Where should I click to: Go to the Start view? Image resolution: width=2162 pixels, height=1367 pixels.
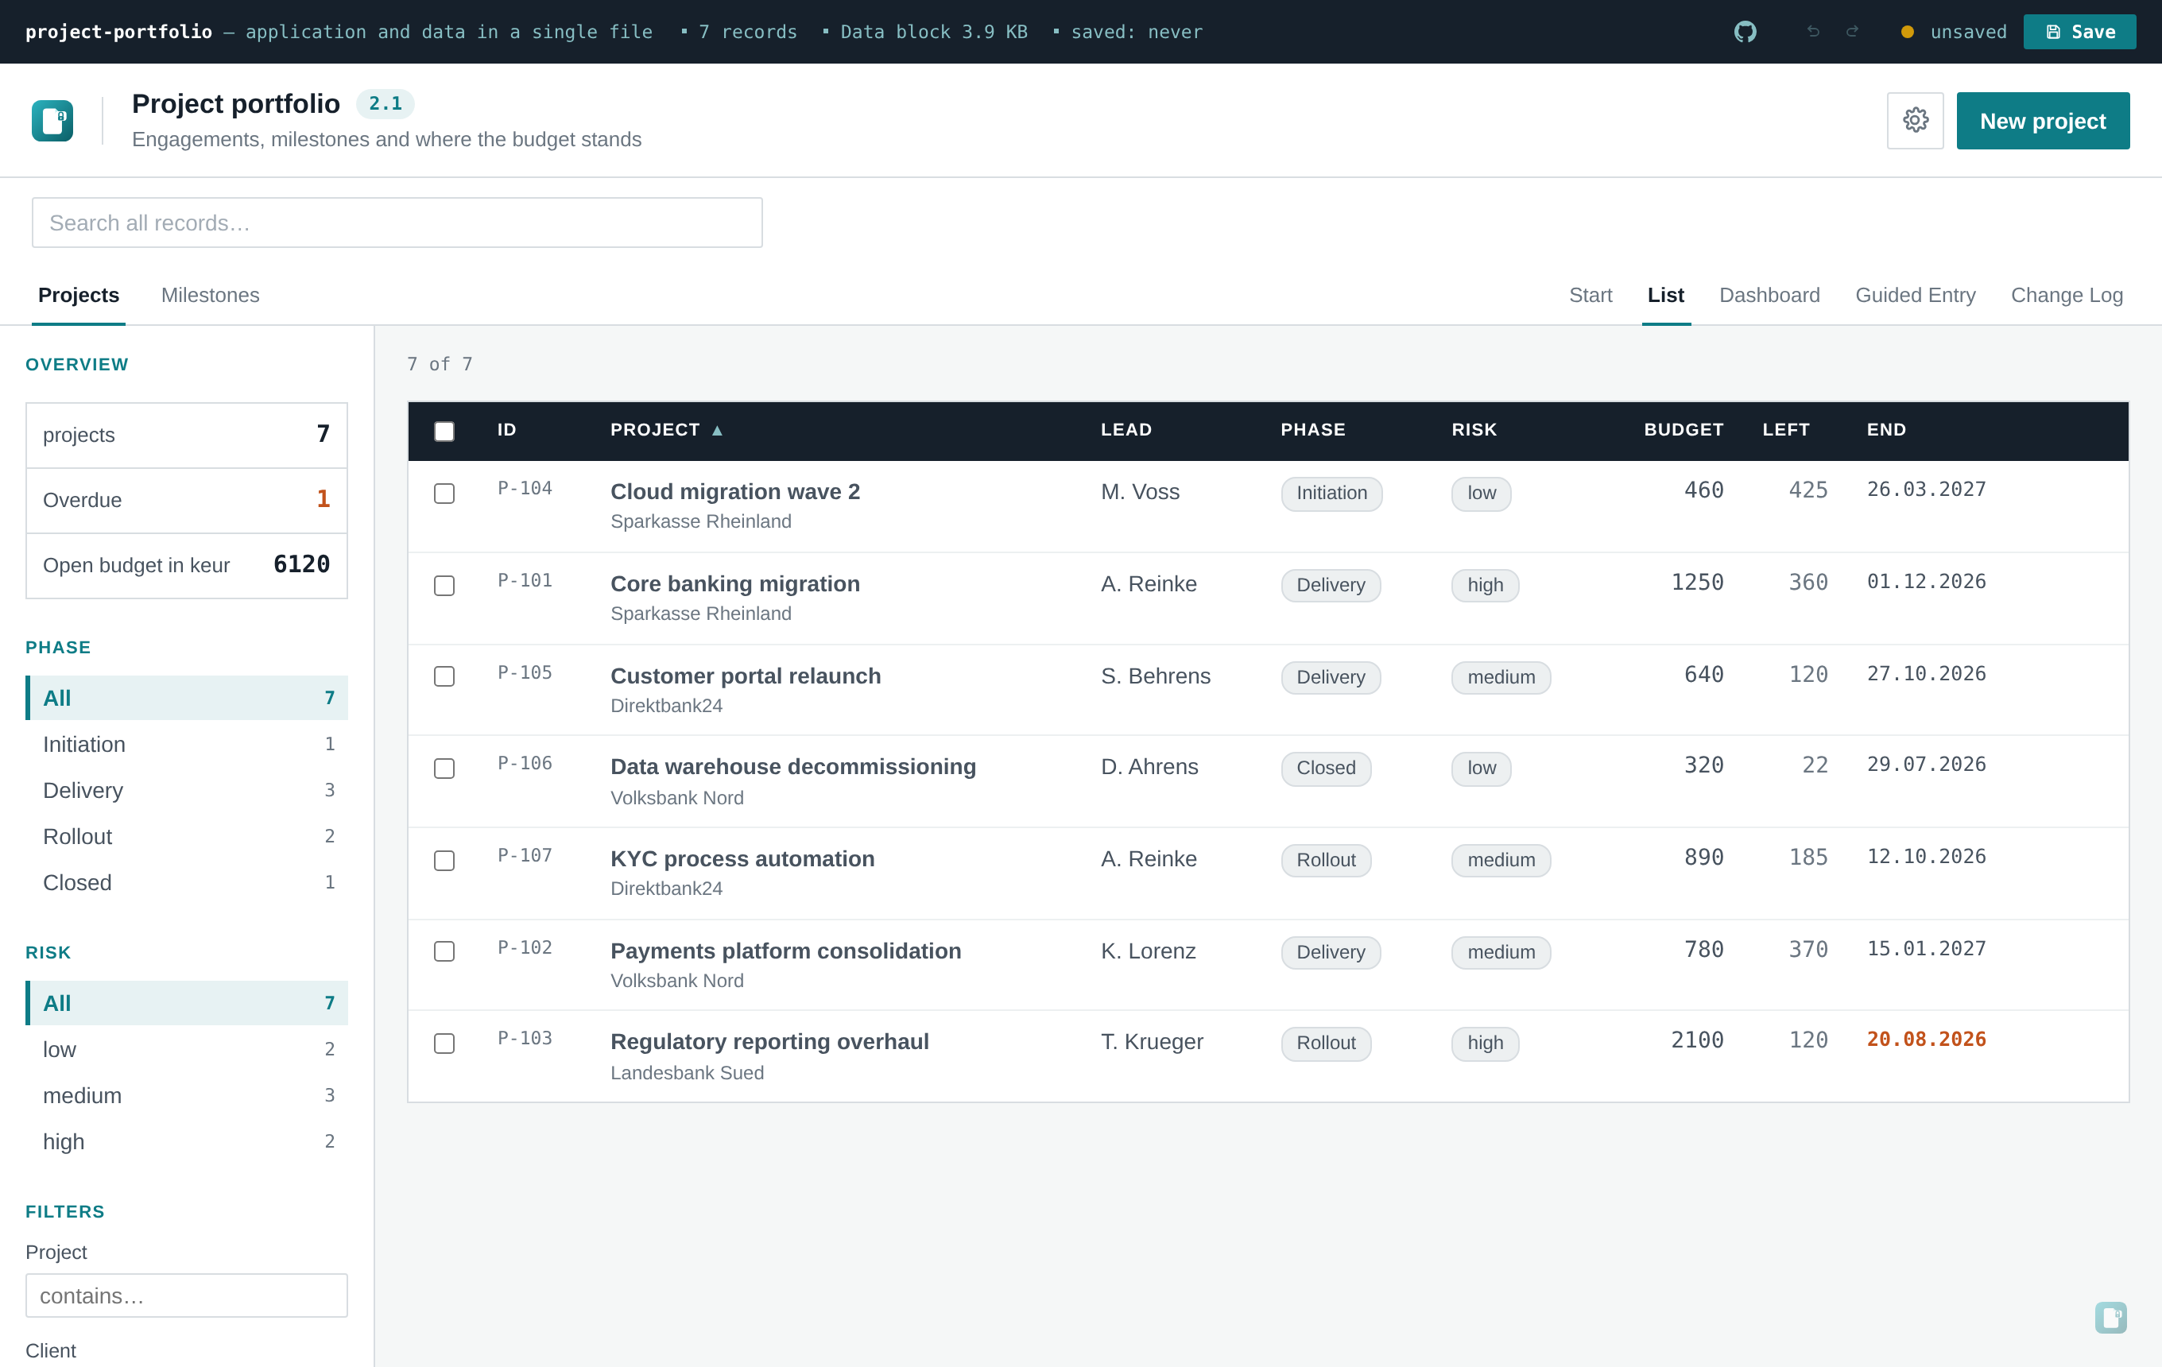point(1590,296)
